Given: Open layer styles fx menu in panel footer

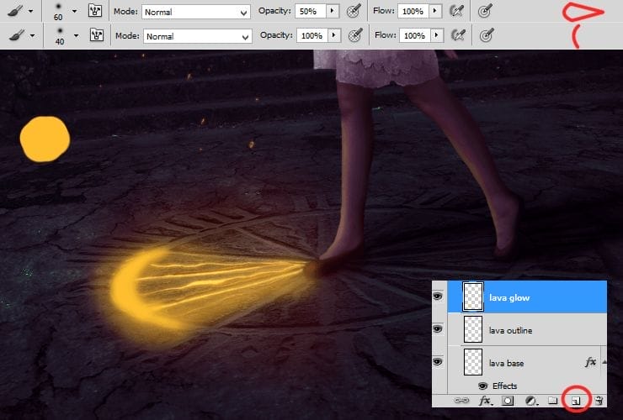Looking at the screenshot, I should (485, 400).
